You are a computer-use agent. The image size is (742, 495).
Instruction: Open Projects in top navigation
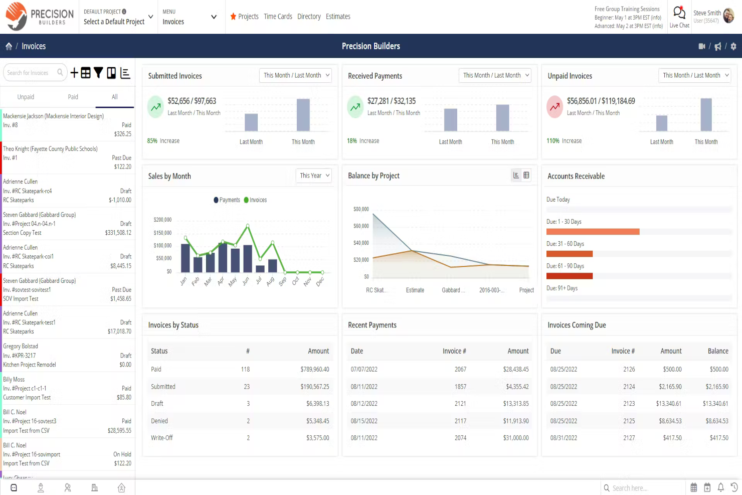(248, 17)
